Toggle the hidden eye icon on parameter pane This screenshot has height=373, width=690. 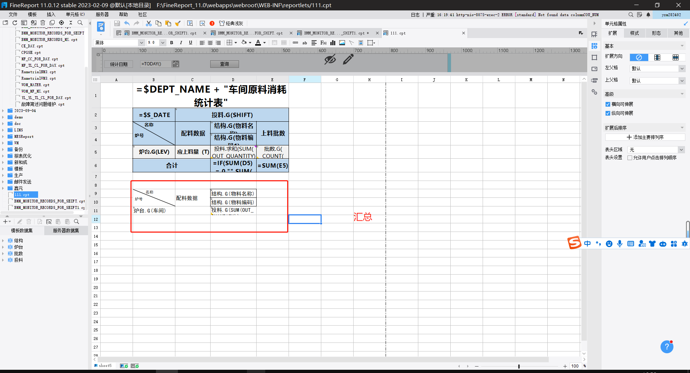(x=330, y=59)
